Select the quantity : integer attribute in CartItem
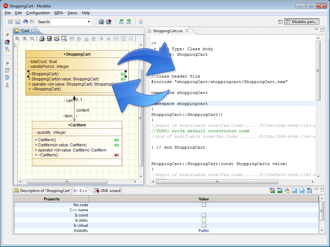The width and height of the screenshot is (330, 247). click(x=50, y=132)
